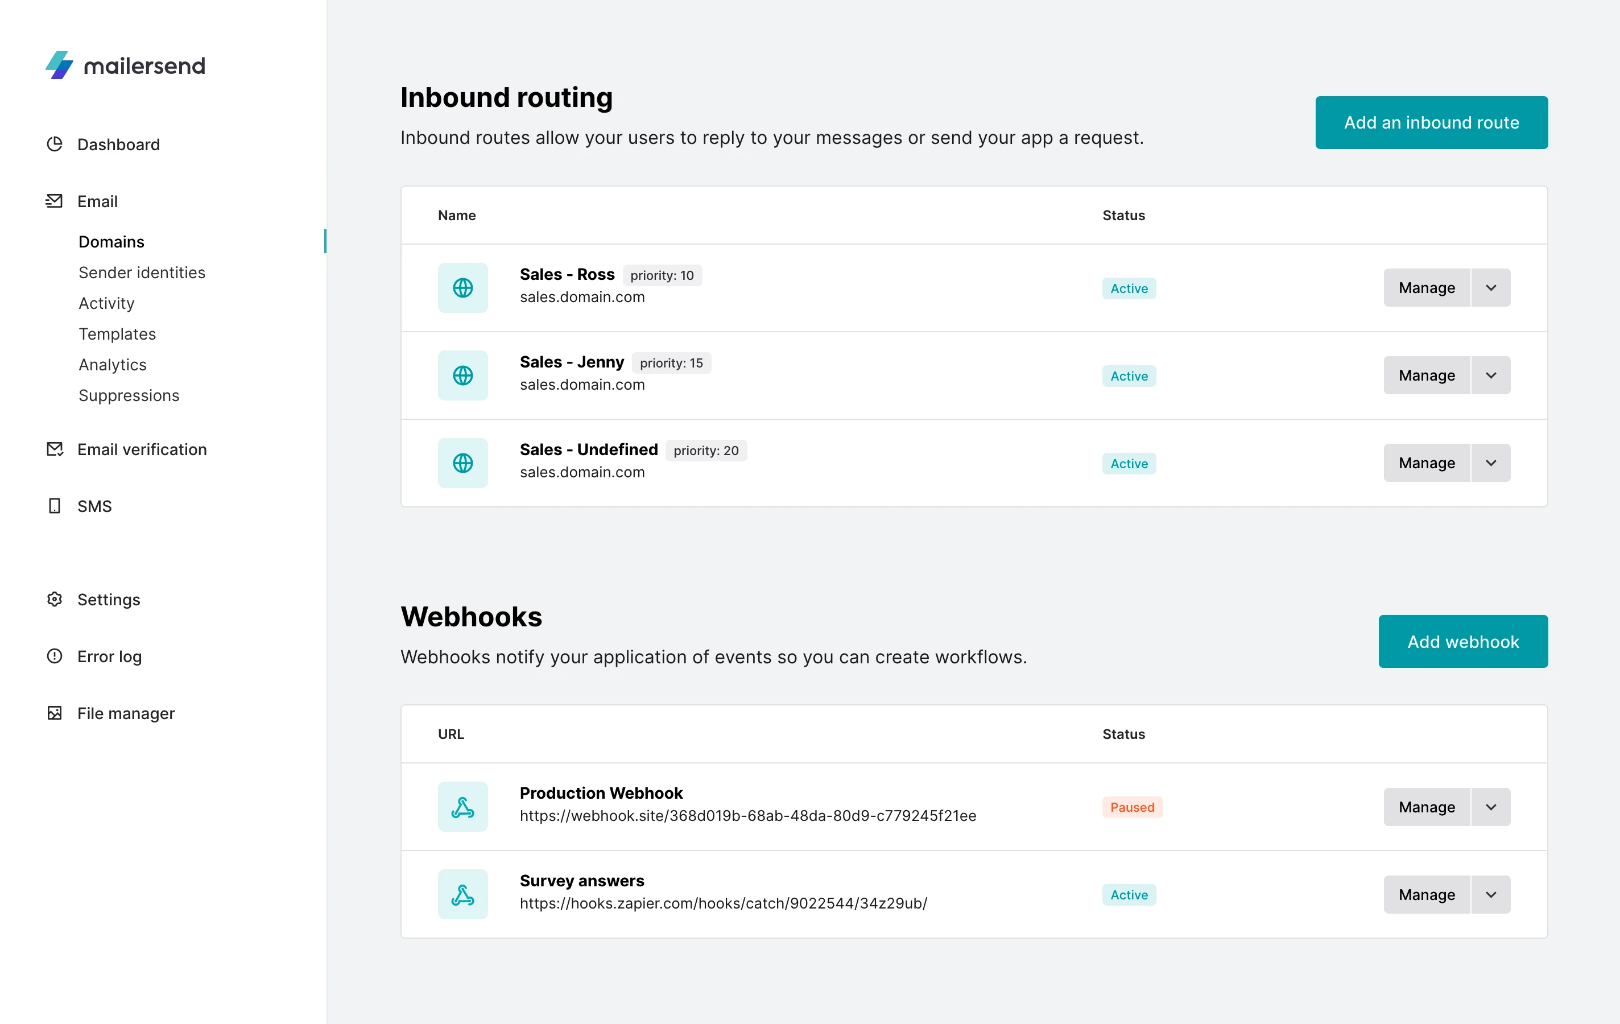Open the Suppressions menu item
This screenshot has width=1620, height=1024.
tap(129, 395)
